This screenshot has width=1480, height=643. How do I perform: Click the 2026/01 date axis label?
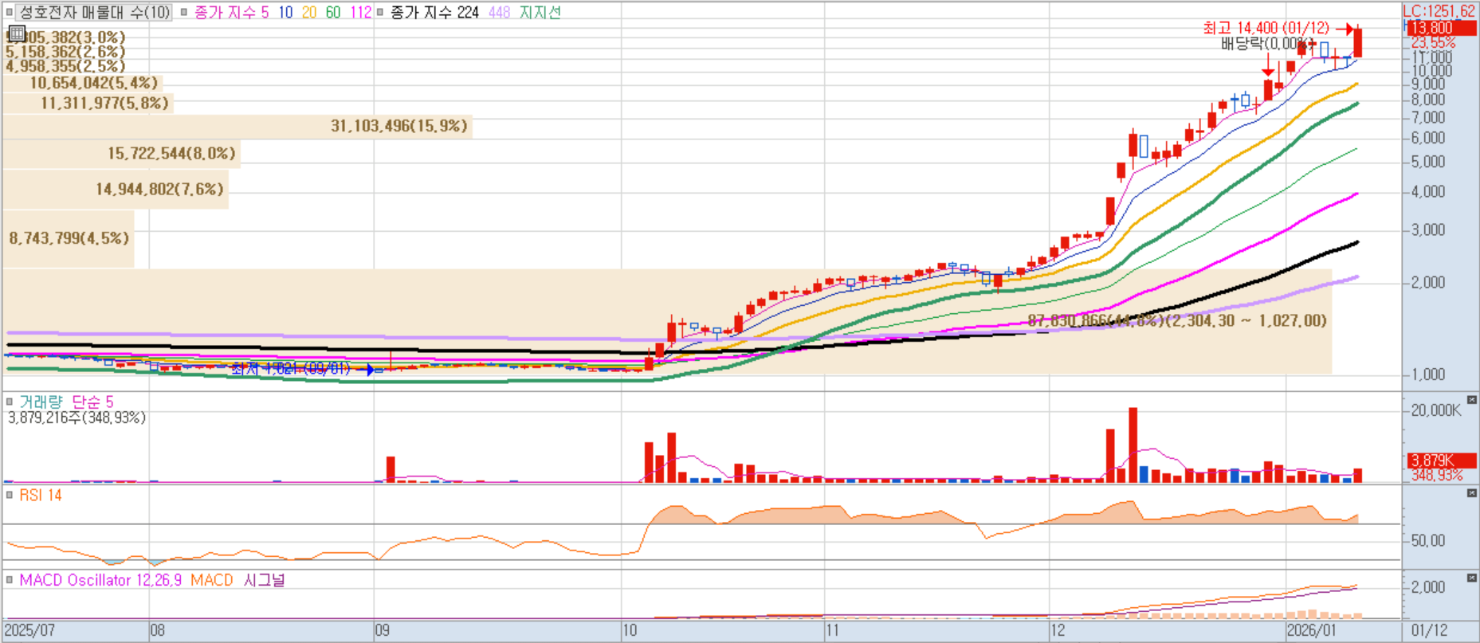click(1312, 630)
